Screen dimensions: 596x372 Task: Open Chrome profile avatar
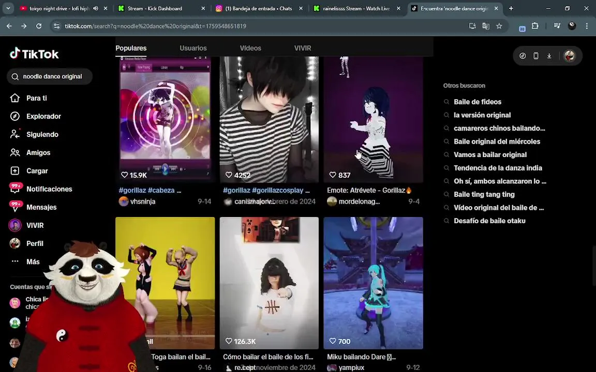[572, 26]
